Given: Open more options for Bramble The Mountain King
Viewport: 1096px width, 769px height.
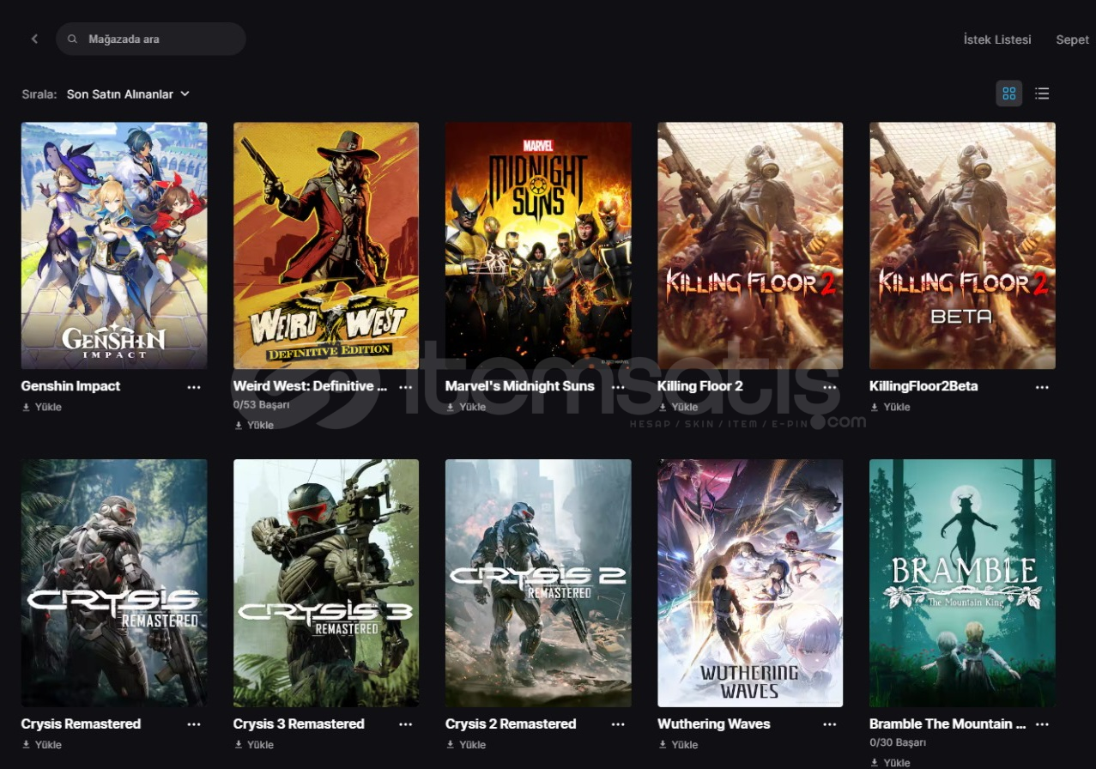Looking at the screenshot, I should pyautogui.click(x=1042, y=724).
